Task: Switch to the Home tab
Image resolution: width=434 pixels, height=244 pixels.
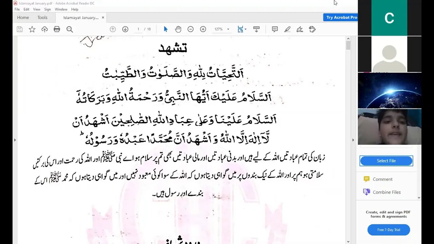Action: pyautogui.click(x=23, y=17)
